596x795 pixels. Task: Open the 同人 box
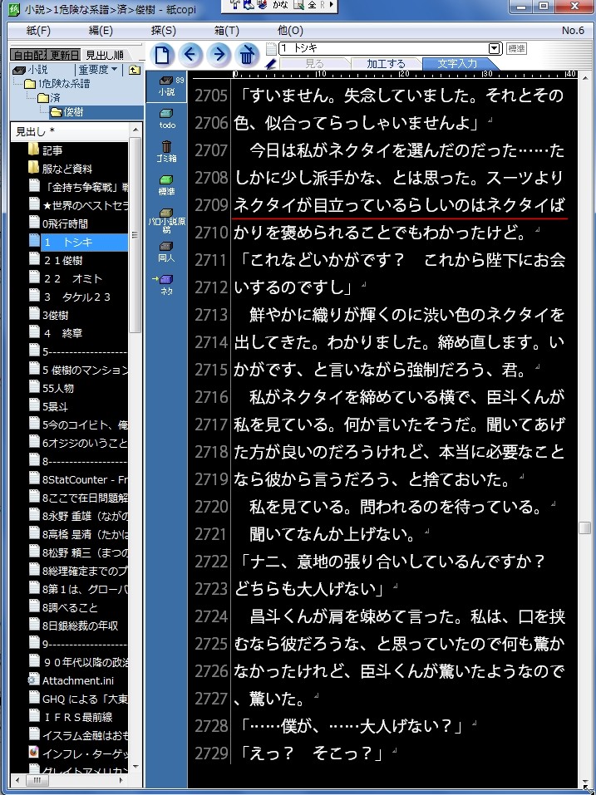[166, 252]
